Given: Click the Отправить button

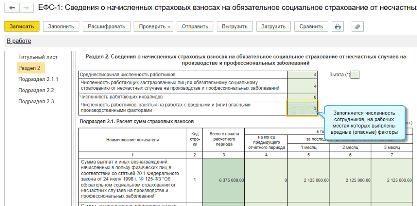Looking at the screenshot, I should pyautogui.click(x=195, y=26).
